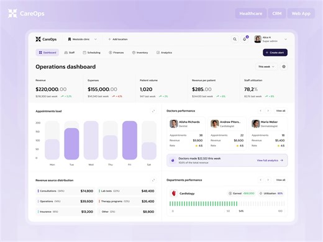Open Maria Weber doctor photo

tap(256, 123)
